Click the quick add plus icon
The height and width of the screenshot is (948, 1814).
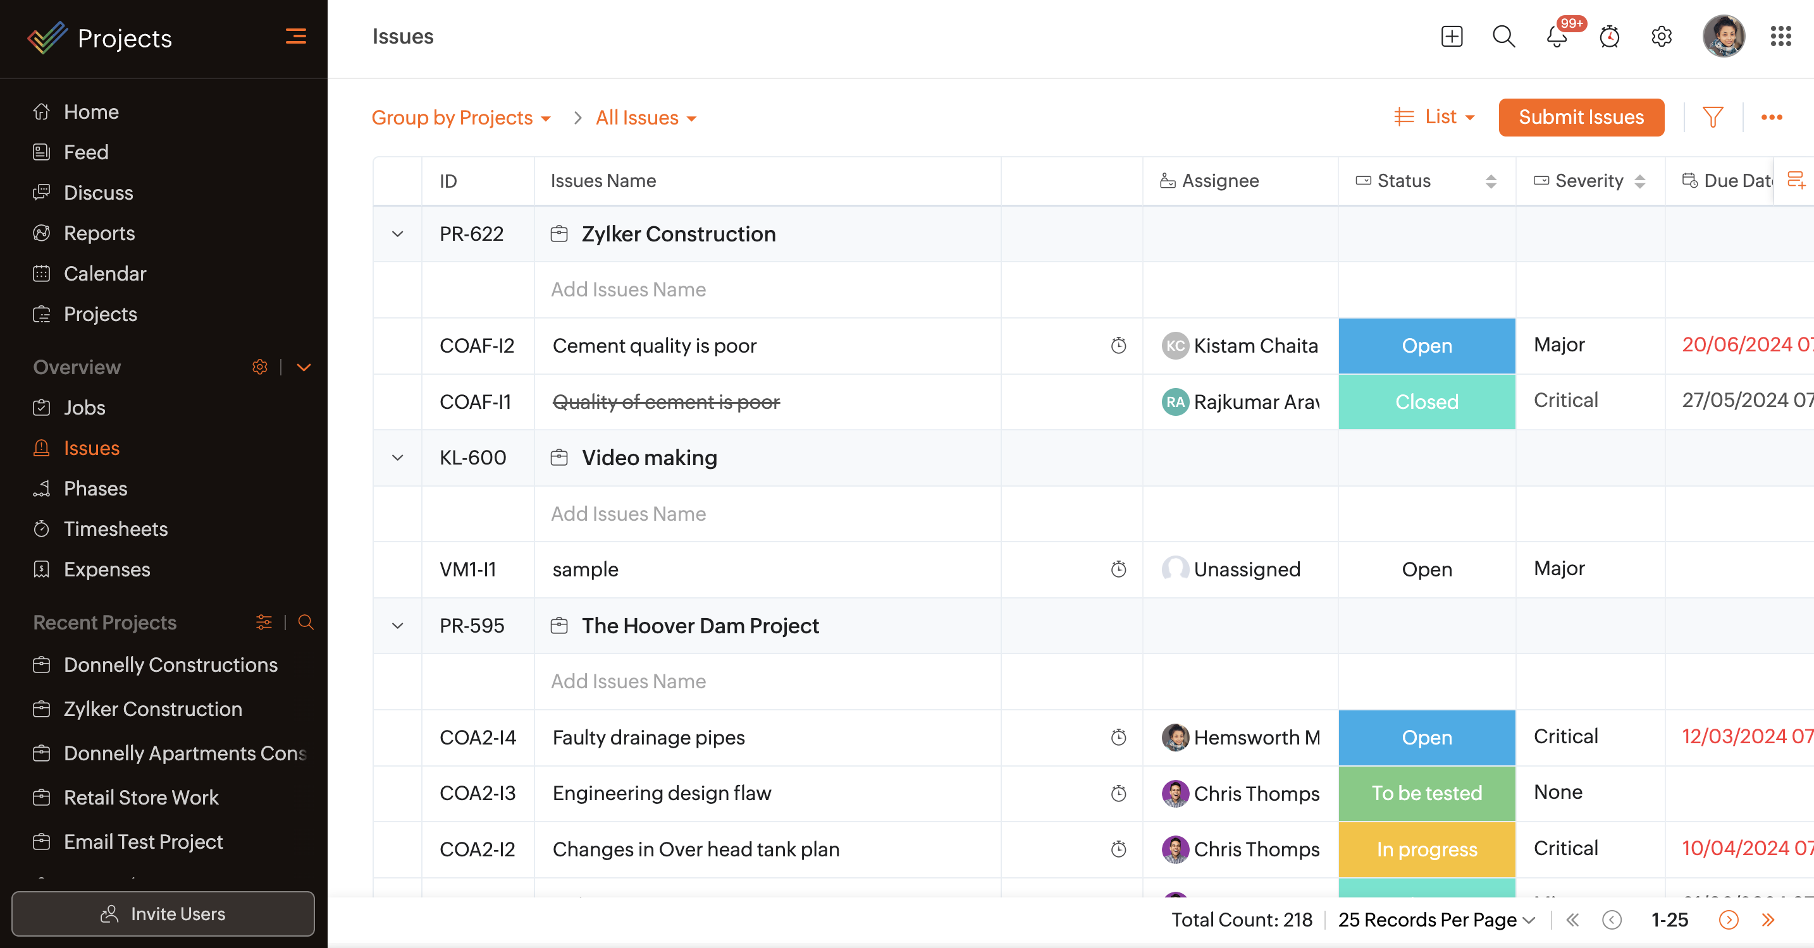coord(1452,37)
